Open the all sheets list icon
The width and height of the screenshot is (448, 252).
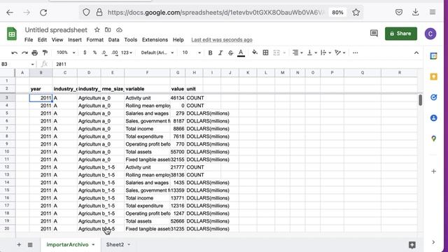click(x=30, y=244)
